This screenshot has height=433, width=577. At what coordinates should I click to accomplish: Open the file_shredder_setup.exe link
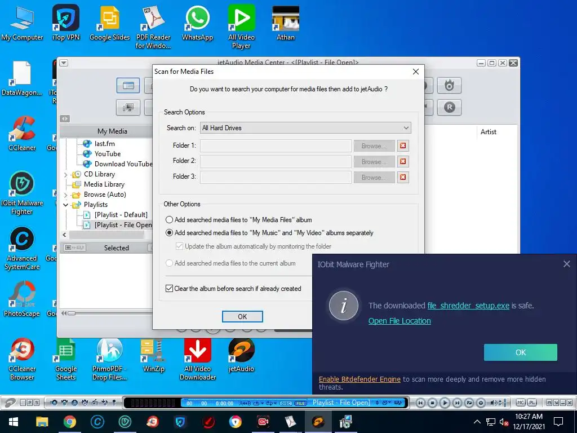tap(468, 306)
